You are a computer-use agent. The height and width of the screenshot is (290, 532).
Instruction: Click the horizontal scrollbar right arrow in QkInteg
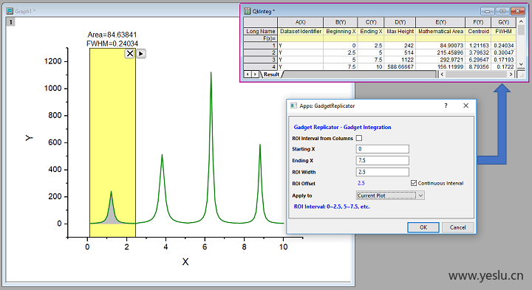511,75
